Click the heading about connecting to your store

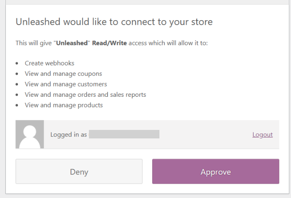point(114,22)
